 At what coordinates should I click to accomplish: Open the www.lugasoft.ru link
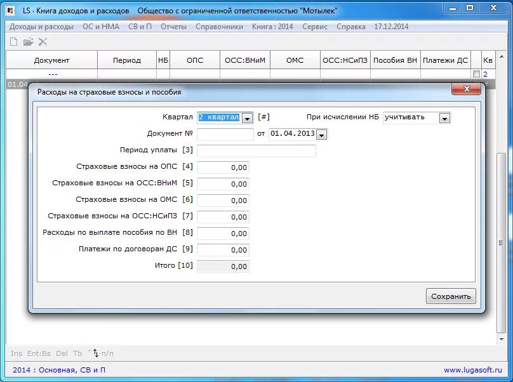point(473,370)
